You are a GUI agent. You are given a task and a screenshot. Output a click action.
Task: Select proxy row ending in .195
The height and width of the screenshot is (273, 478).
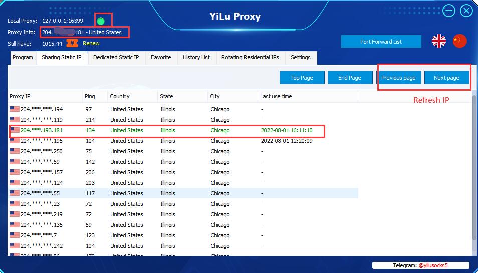point(183,141)
